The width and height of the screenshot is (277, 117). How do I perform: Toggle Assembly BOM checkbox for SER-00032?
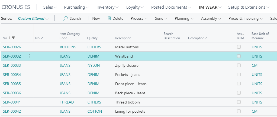click(x=239, y=56)
